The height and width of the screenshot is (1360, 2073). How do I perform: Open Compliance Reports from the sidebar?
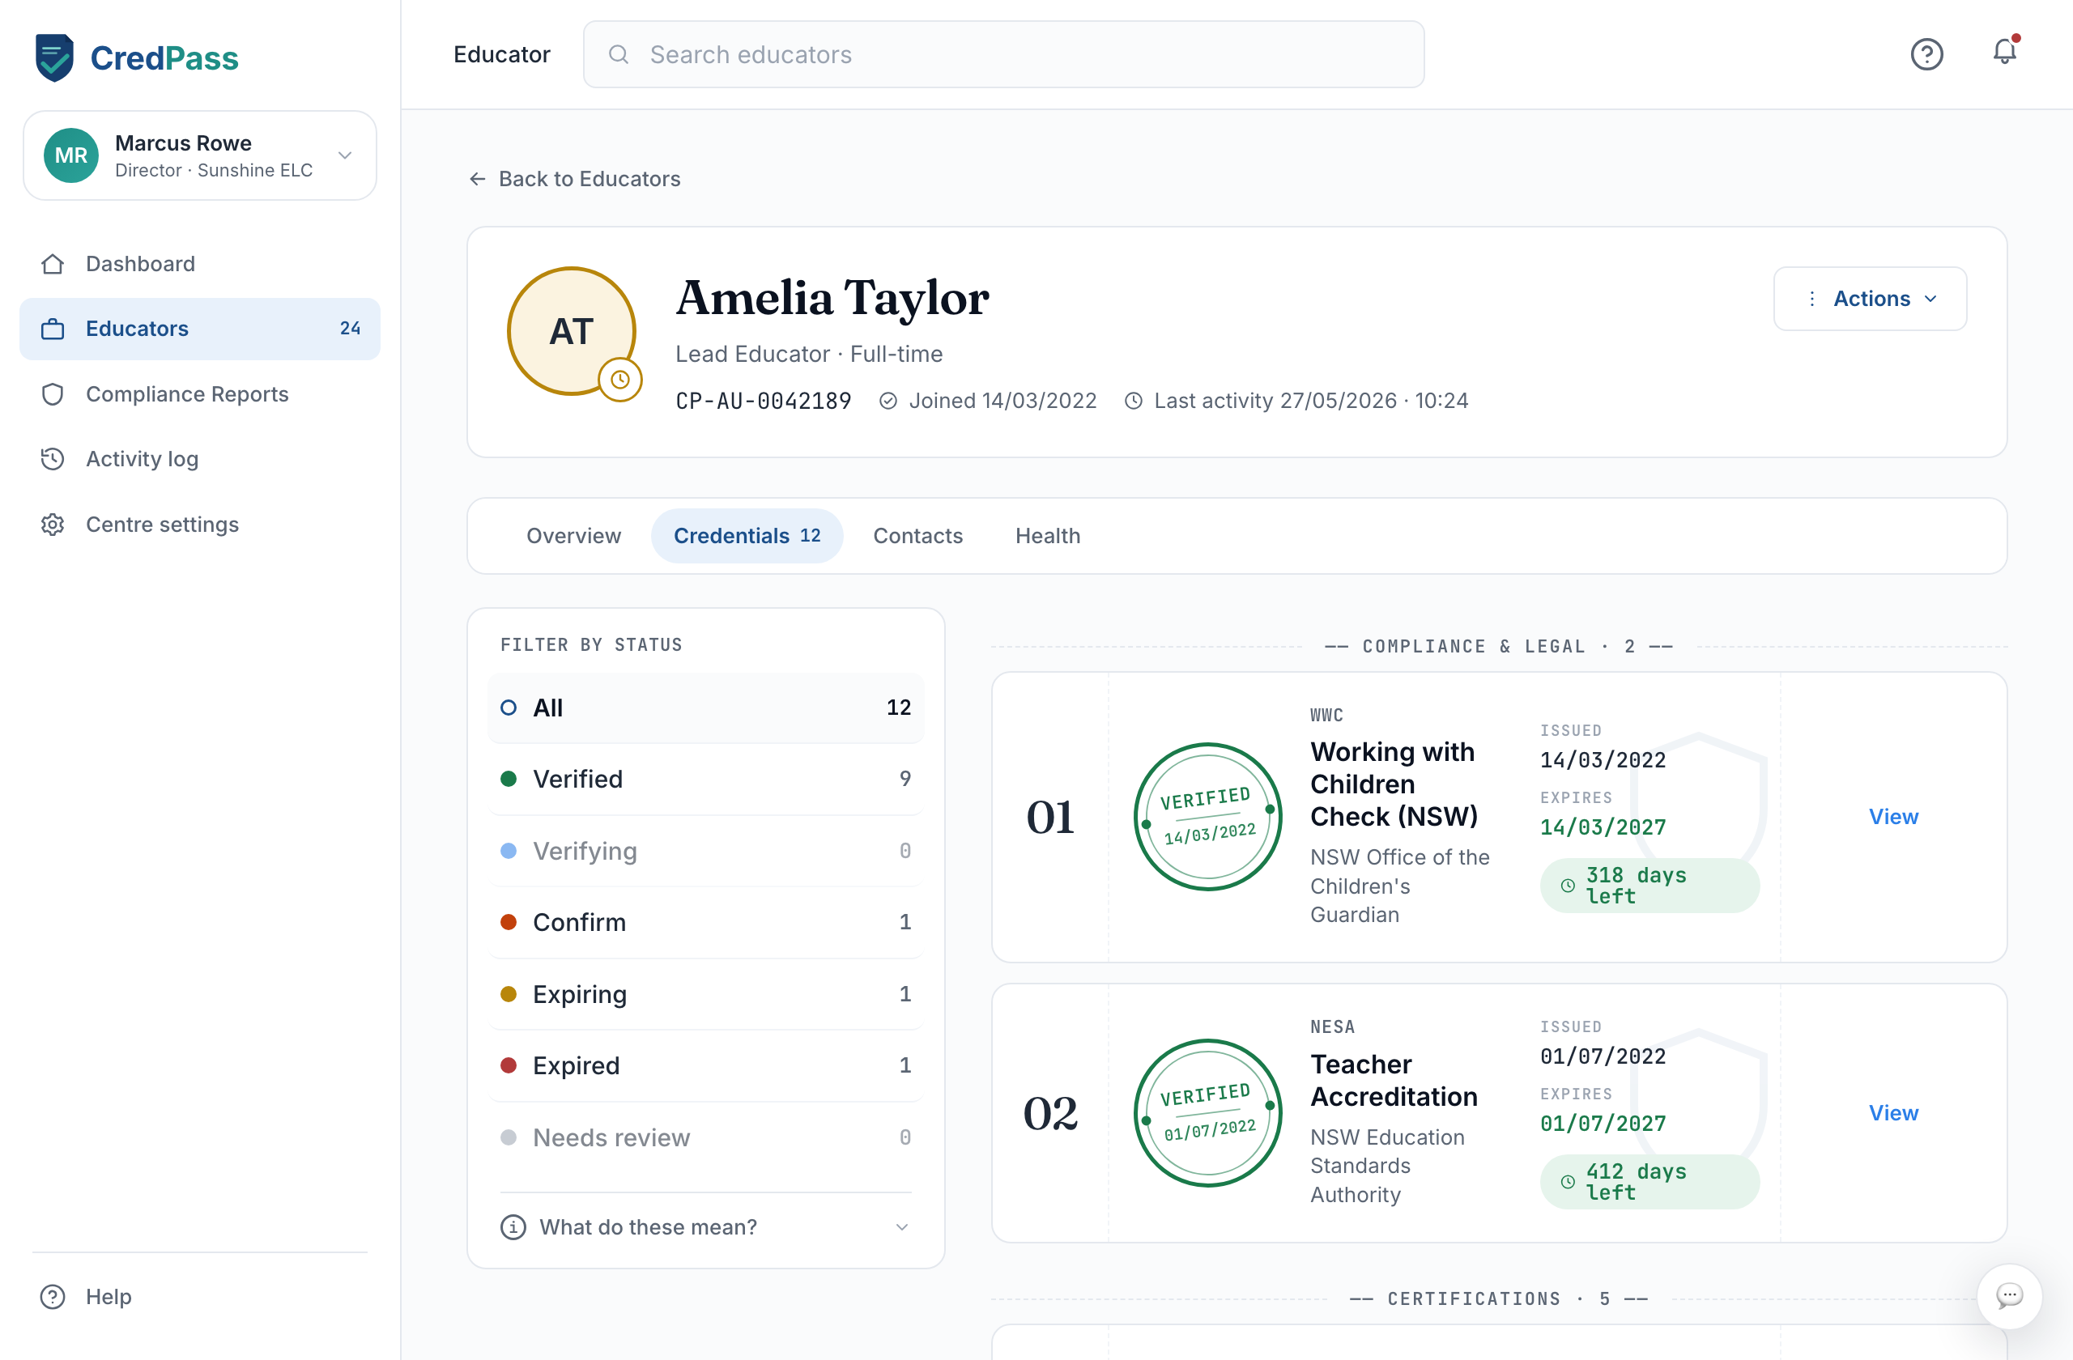[x=199, y=394]
